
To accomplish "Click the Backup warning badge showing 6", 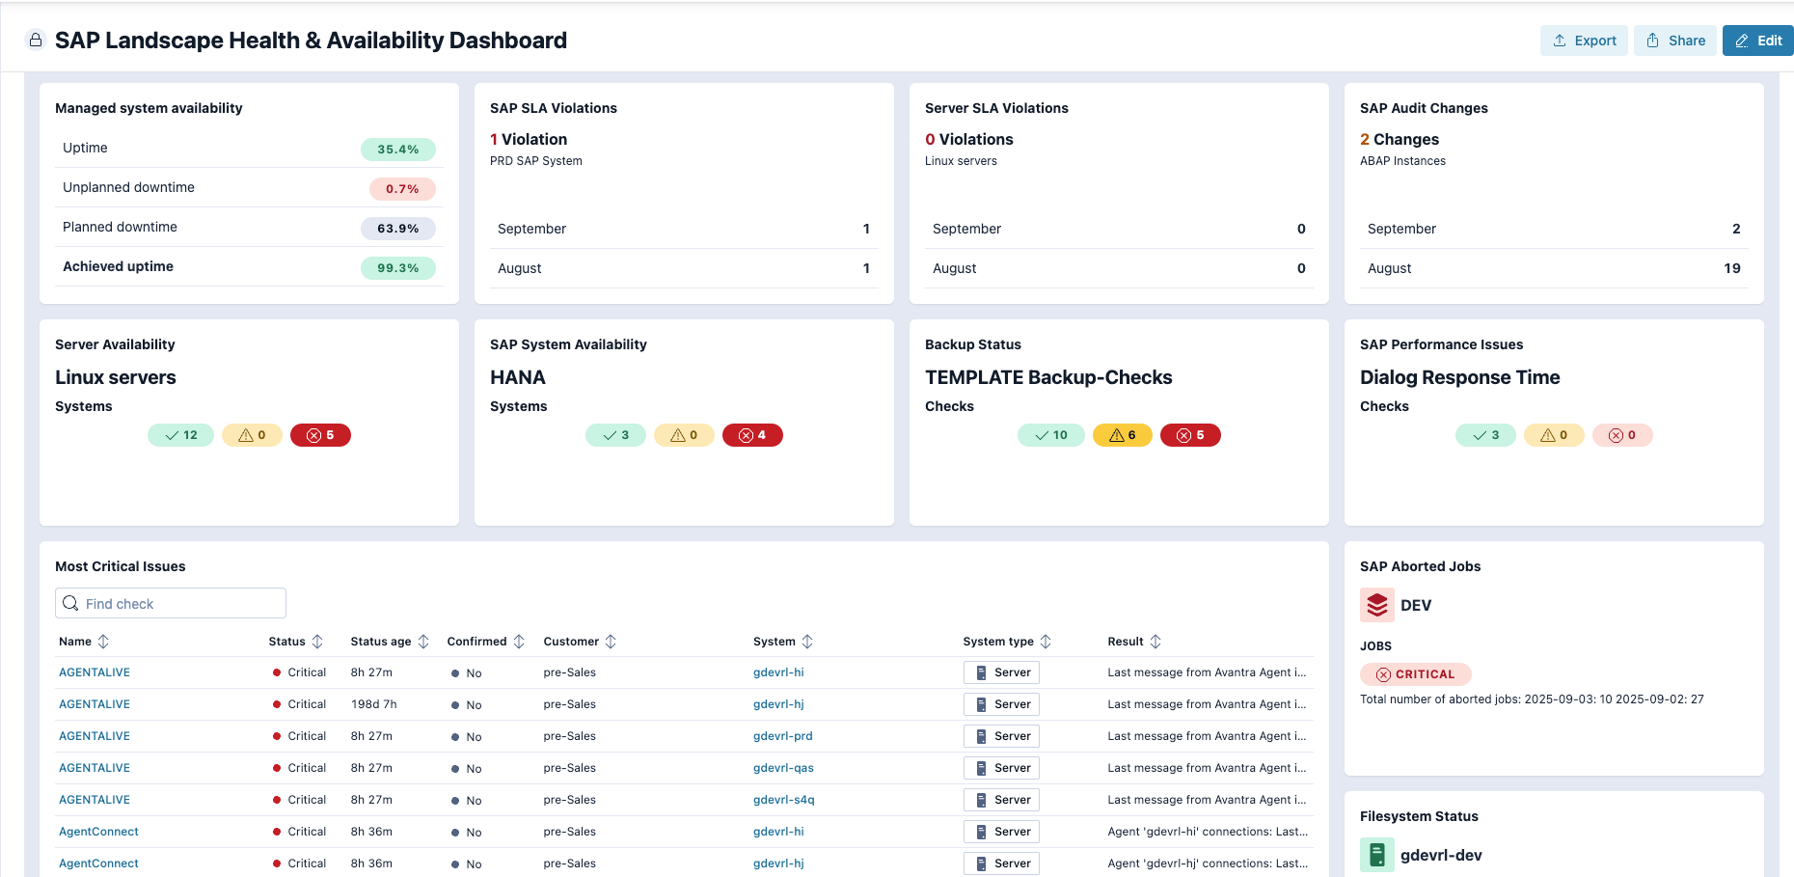I will [1122, 435].
